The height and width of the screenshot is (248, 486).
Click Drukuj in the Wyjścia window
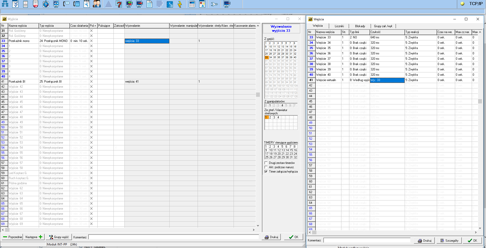[271, 237]
